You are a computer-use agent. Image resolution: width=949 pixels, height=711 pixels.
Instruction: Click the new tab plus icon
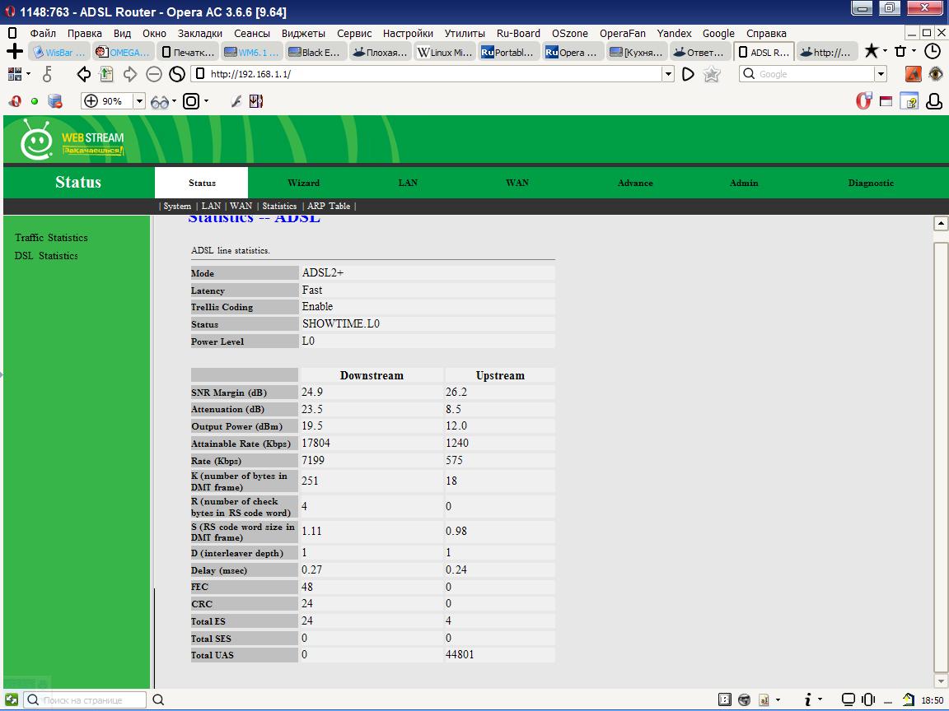click(x=15, y=52)
